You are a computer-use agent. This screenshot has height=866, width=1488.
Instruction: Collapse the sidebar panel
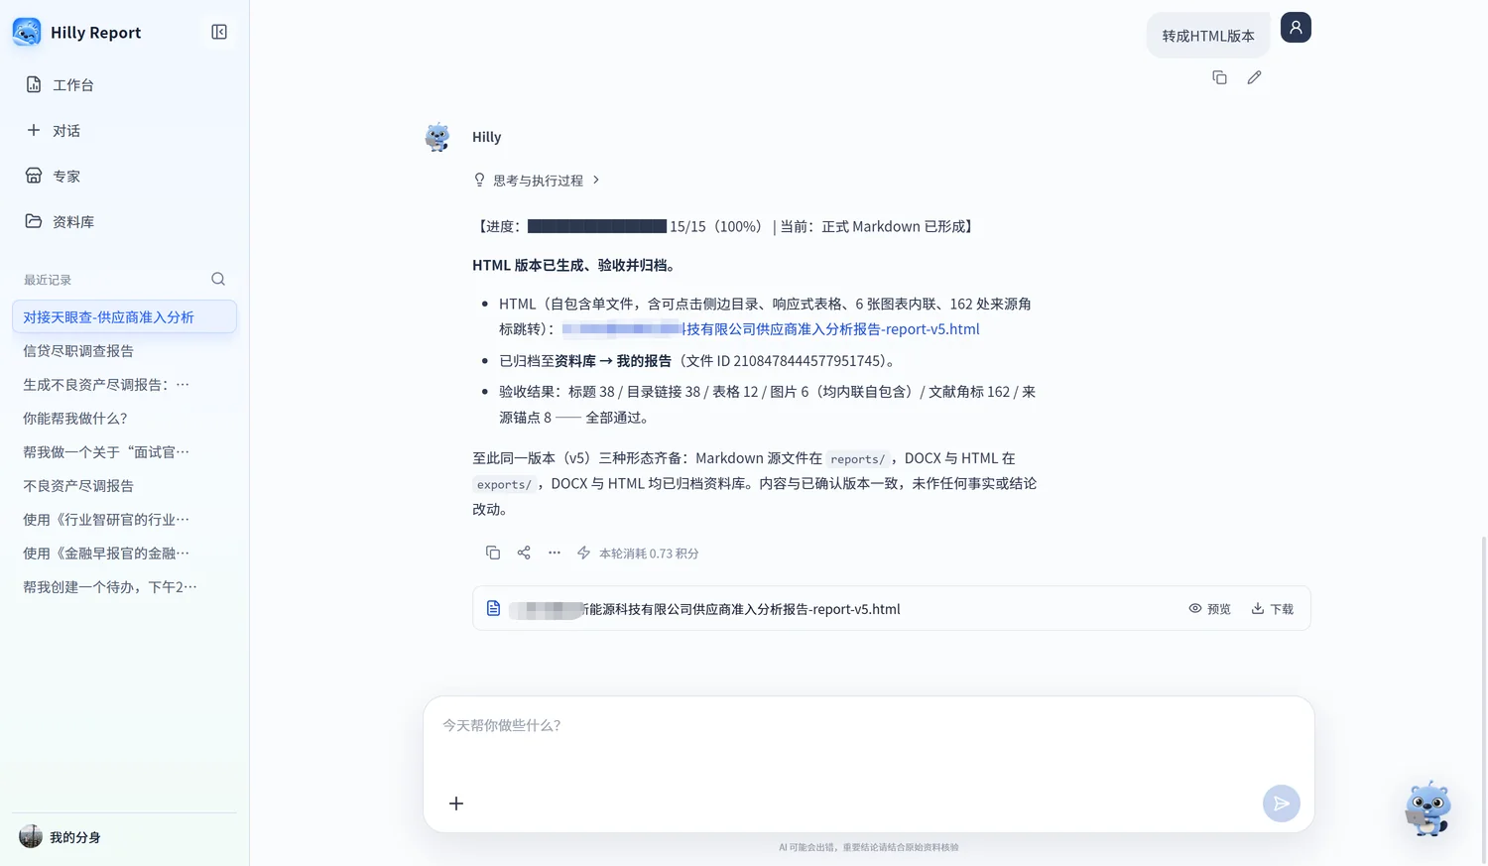pos(219,32)
